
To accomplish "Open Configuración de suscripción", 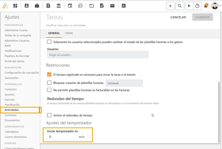I will coord(22,73).
